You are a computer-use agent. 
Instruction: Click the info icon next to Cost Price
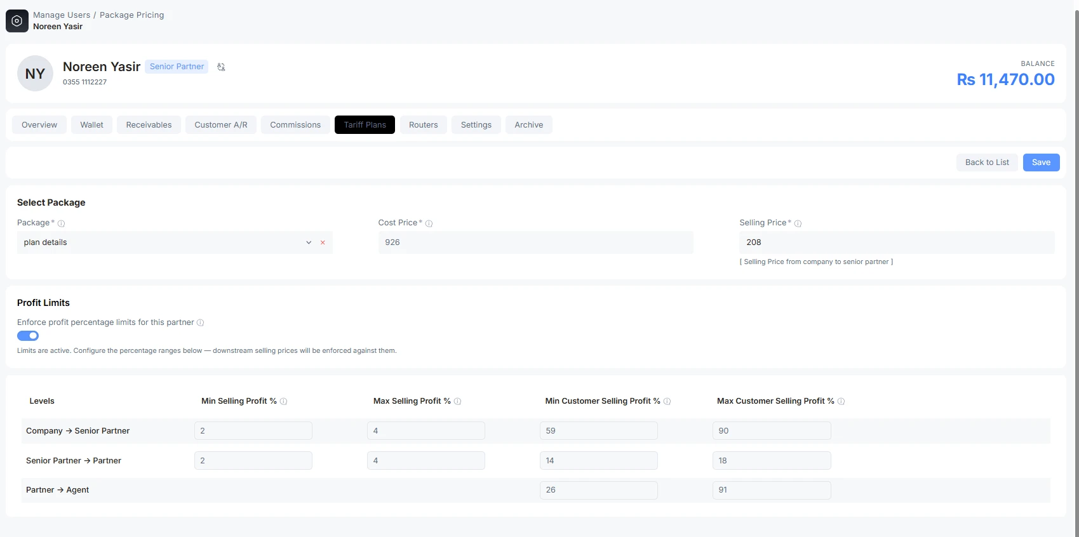point(429,223)
